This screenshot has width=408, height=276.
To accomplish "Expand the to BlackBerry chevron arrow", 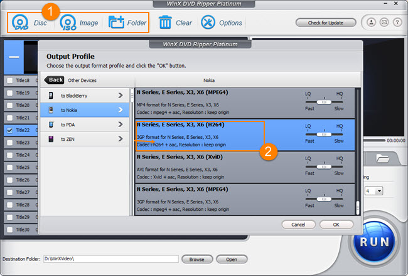I will (x=121, y=96).
